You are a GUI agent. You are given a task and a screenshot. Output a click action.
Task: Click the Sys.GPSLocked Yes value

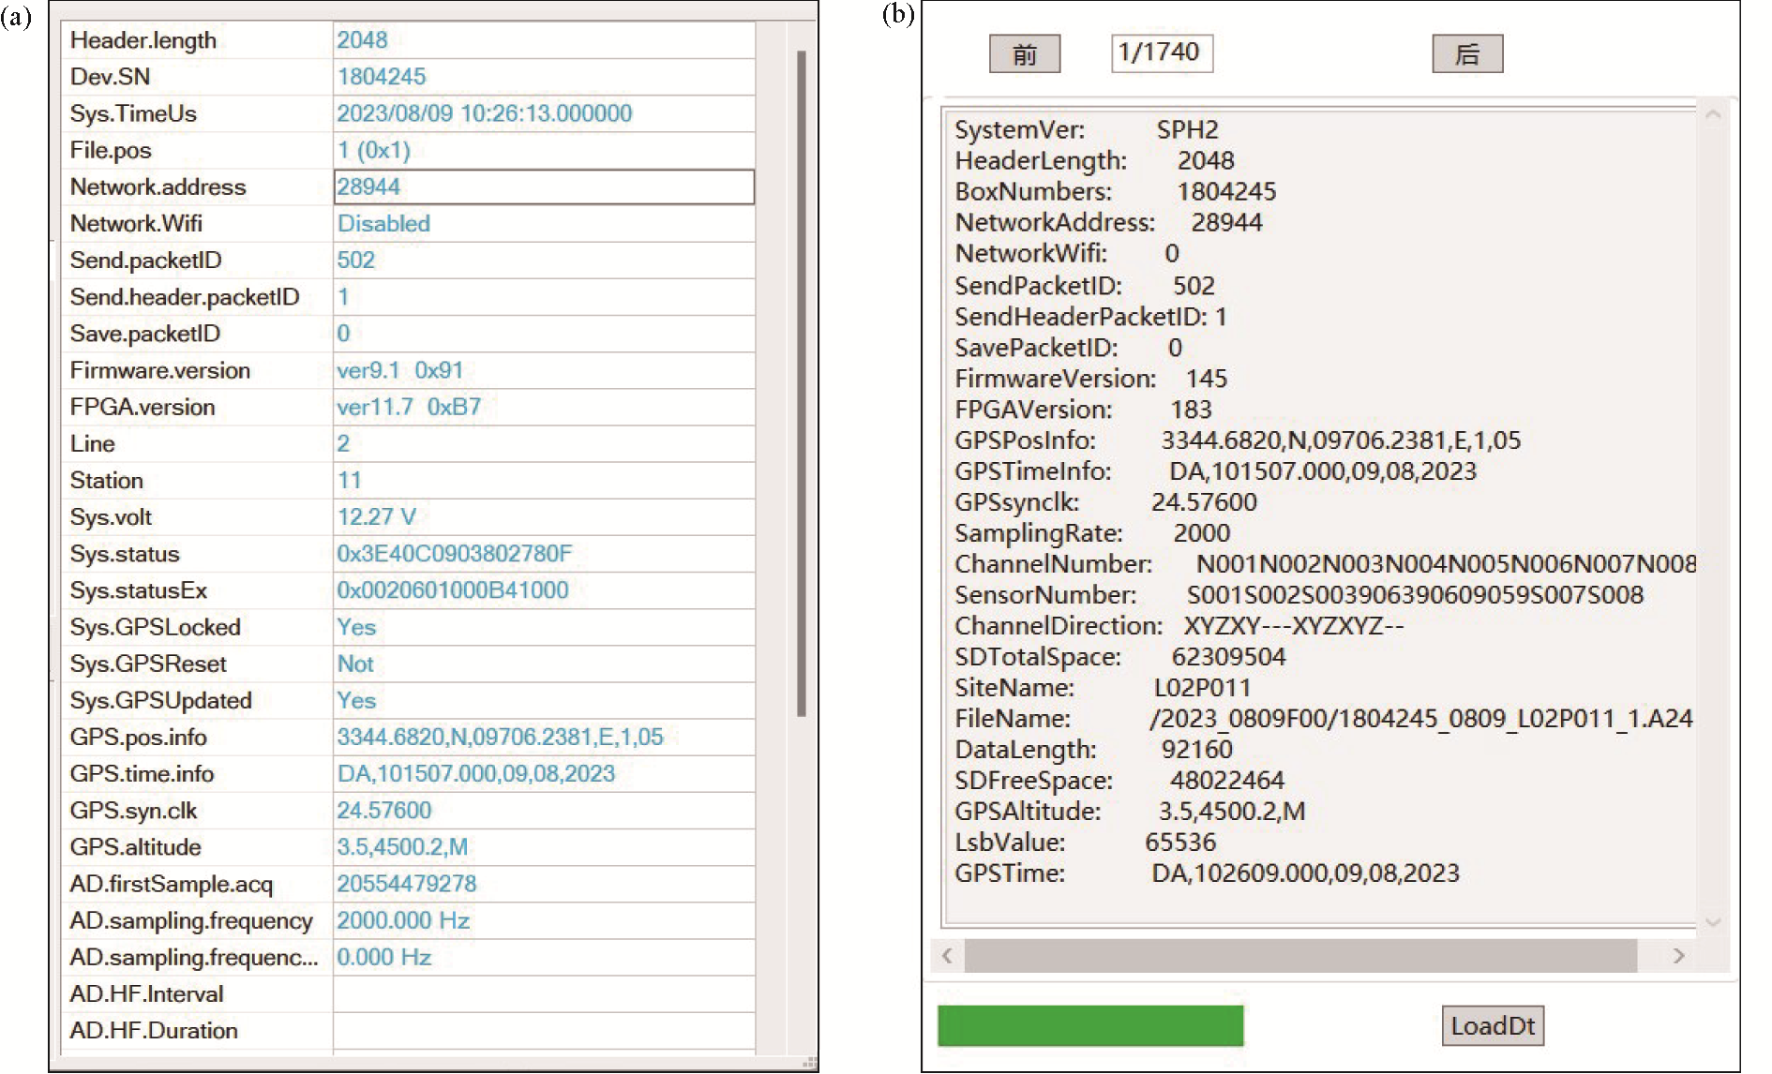tap(356, 627)
